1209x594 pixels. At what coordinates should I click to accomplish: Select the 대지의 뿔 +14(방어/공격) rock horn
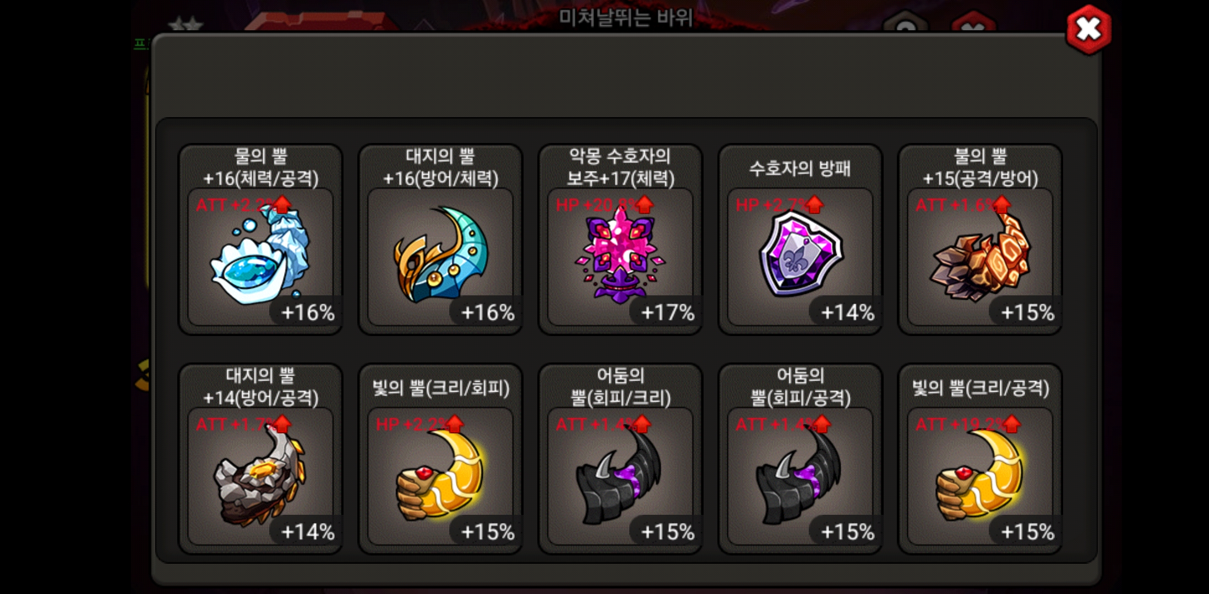260,459
